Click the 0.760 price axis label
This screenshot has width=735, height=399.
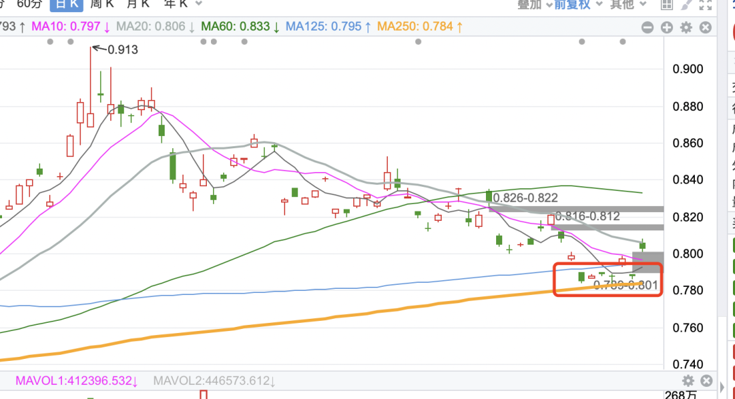click(687, 328)
